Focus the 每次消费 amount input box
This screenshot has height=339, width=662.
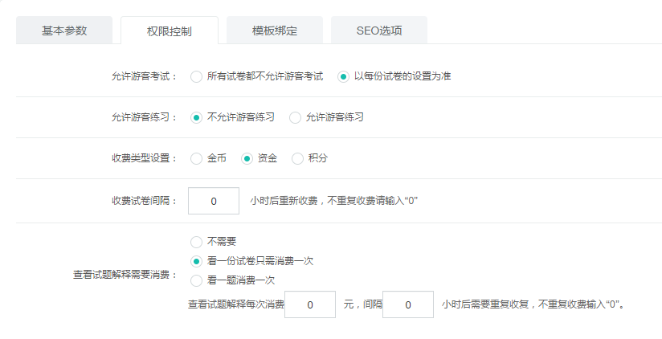(309, 304)
